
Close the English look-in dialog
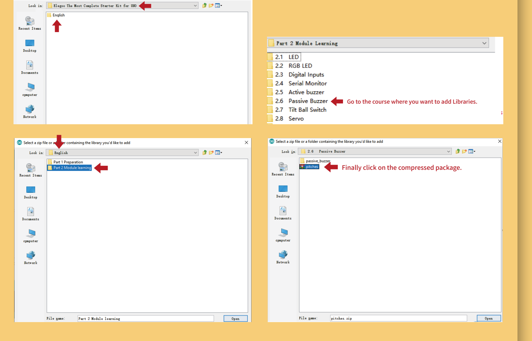pos(246,142)
